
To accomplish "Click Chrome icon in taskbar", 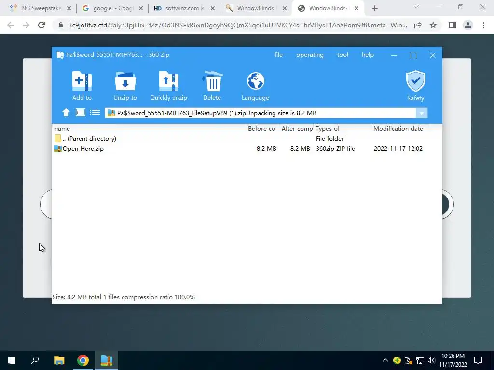I will (83, 360).
